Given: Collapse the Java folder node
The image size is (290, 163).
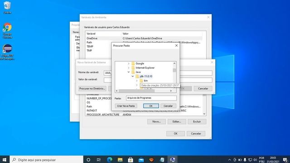Looking at the screenshot, I should [x=129, y=72].
